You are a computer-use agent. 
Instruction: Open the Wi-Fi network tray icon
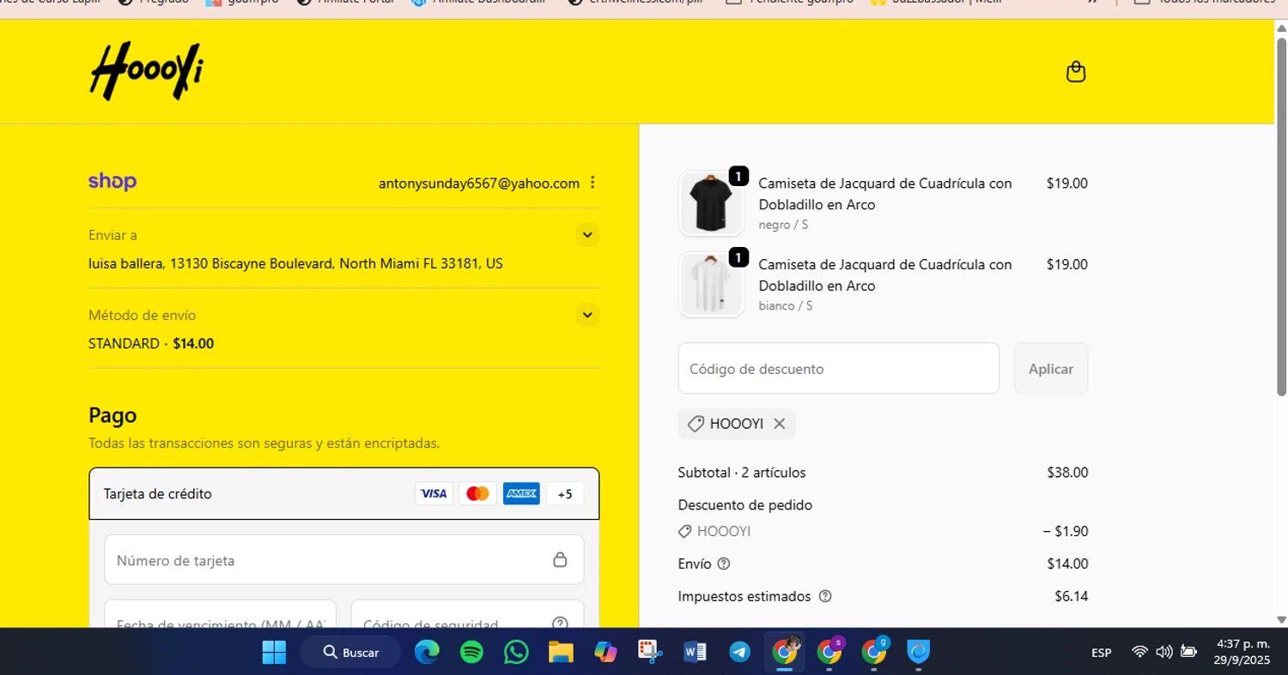(x=1140, y=652)
